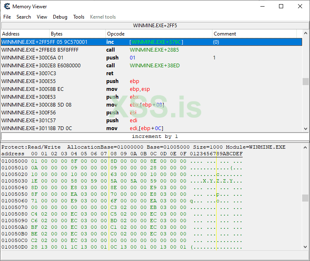
Task: Select the mov ebx,[ebp+08] row
Action: pyautogui.click(x=151, y=105)
